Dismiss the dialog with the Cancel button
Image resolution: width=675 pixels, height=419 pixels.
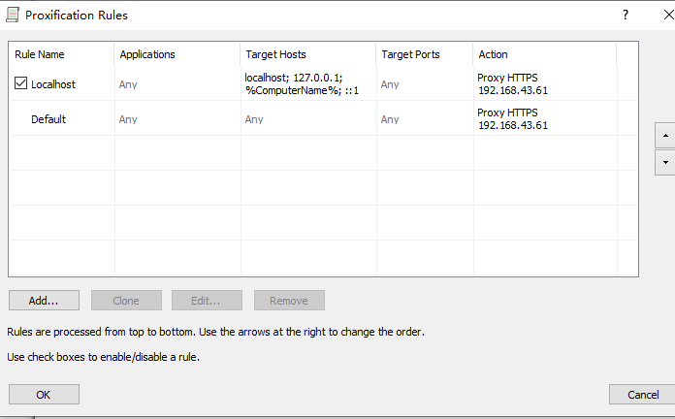(x=642, y=395)
